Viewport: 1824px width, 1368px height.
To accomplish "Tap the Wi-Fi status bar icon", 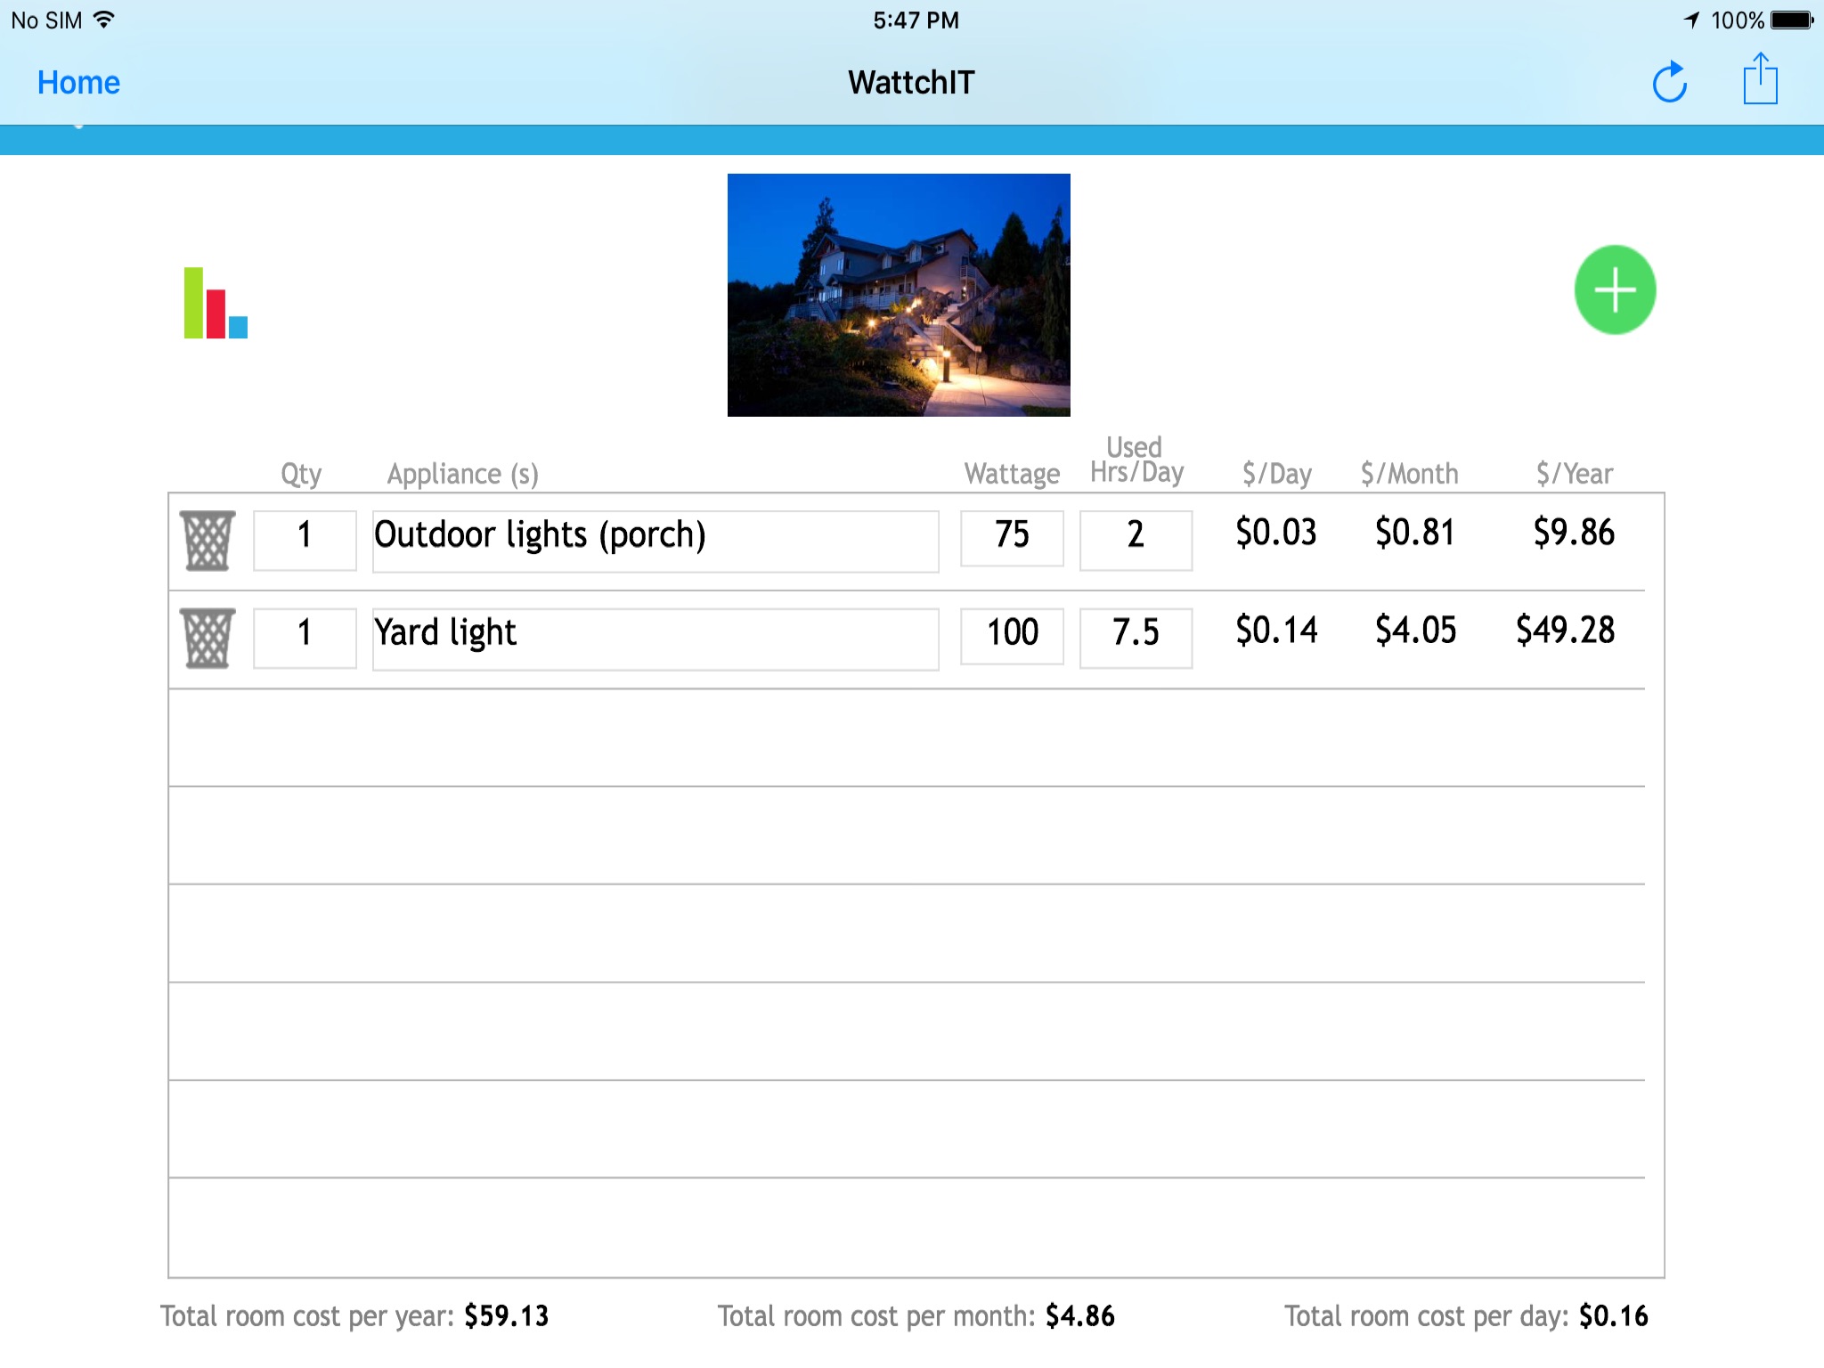I will tap(104, 20).
